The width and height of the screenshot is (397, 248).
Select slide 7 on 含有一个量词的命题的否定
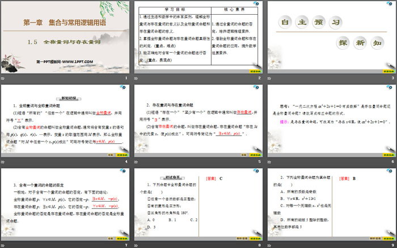point(66,203)
